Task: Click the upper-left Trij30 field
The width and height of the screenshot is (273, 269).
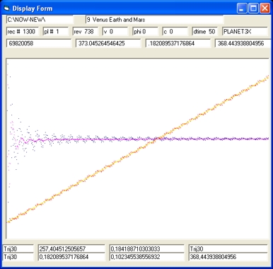Action: [18, 248]
